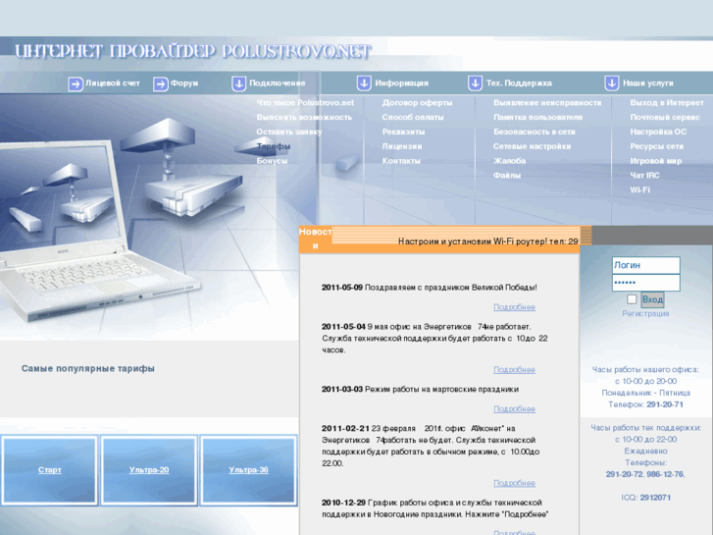Open Подробнее for 2011-05-09 news
Screen dimensions: 713x535
pos(514,307)
